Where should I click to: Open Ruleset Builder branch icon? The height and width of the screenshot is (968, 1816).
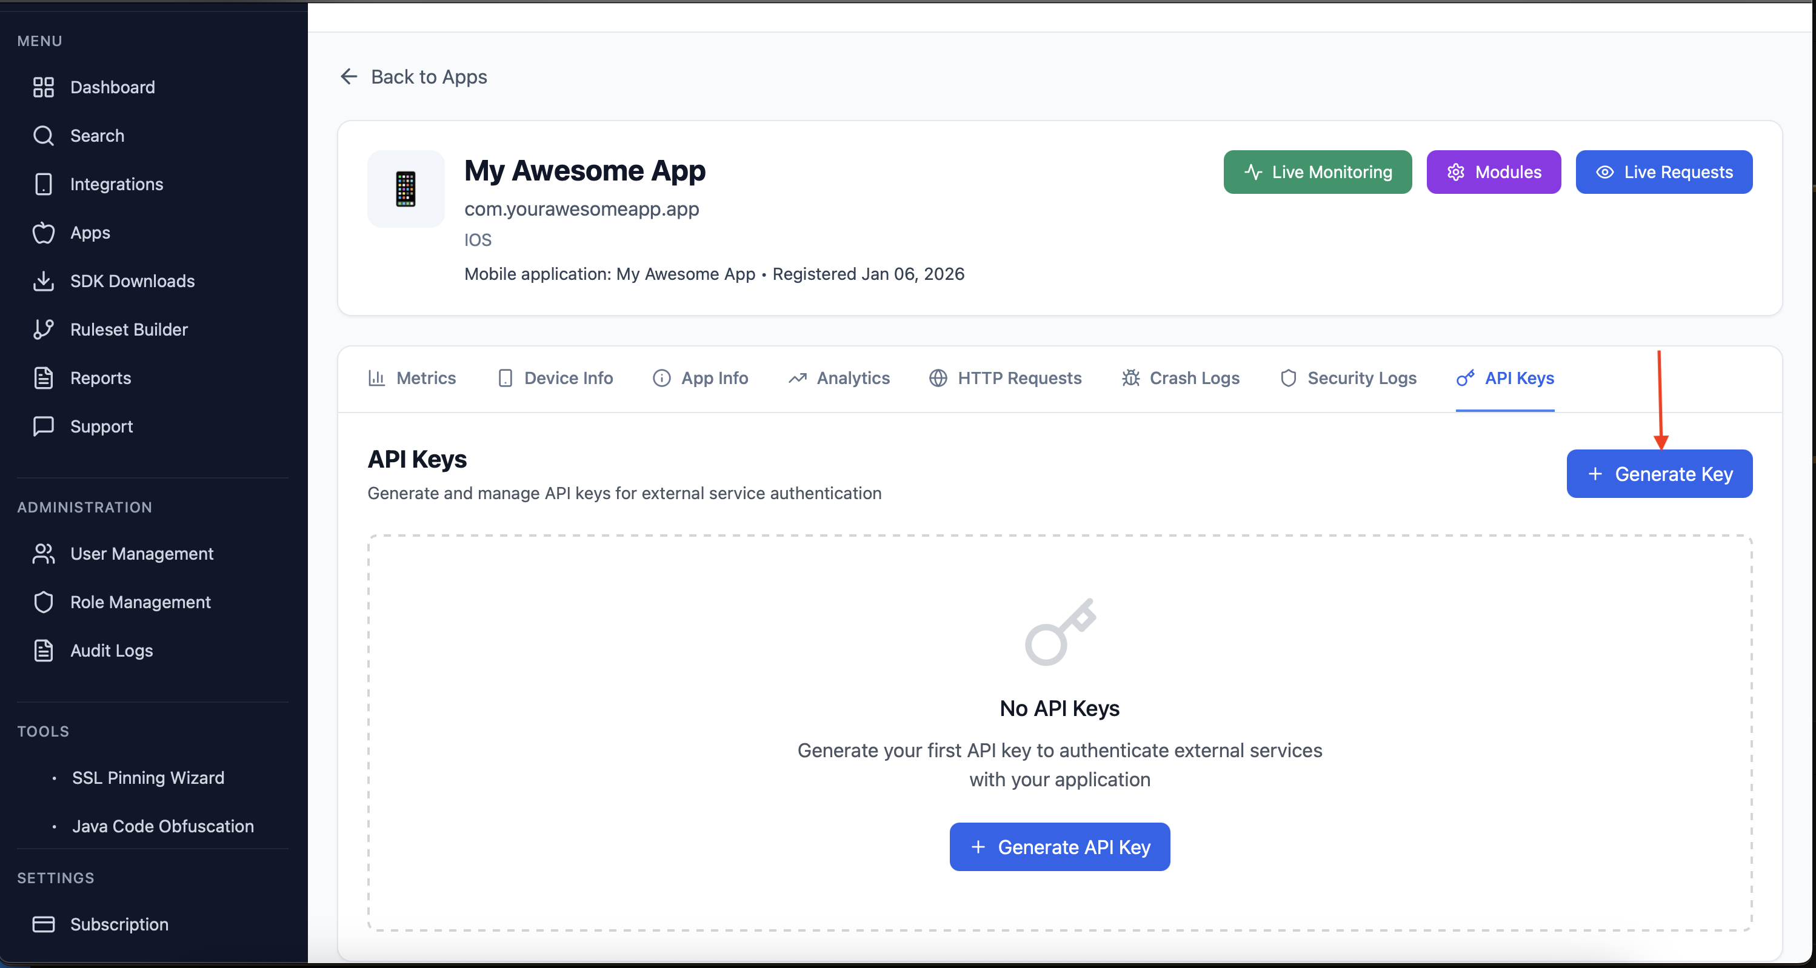click(44, 330)
